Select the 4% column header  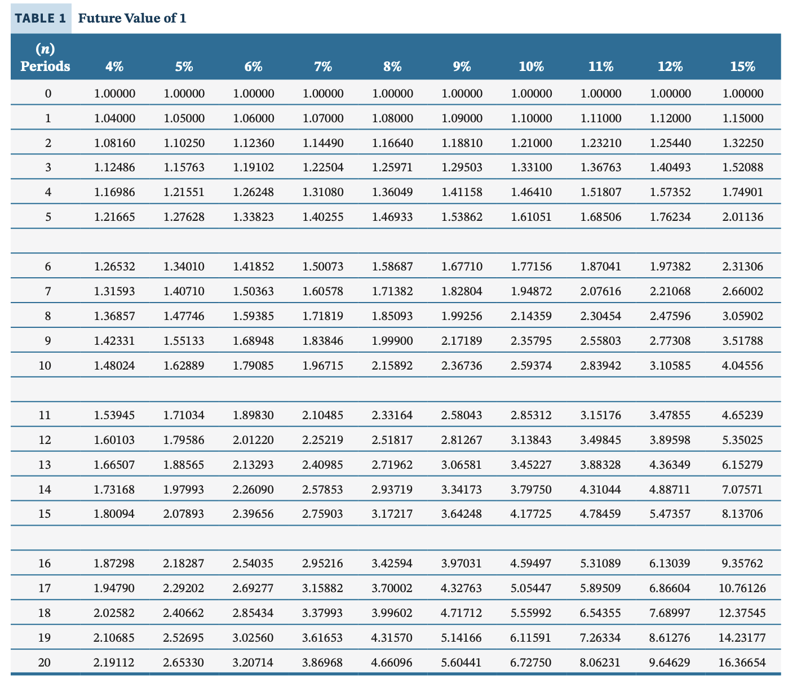(x=113, y=66)
